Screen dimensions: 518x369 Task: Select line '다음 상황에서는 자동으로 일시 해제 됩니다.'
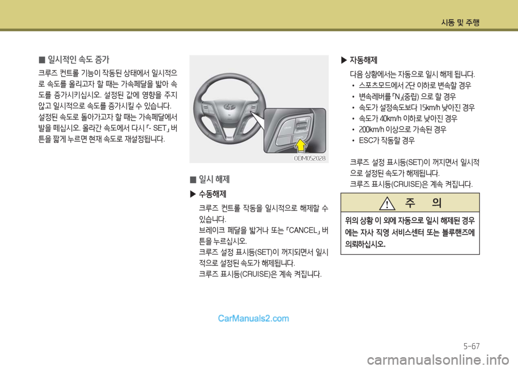[412, 74]
